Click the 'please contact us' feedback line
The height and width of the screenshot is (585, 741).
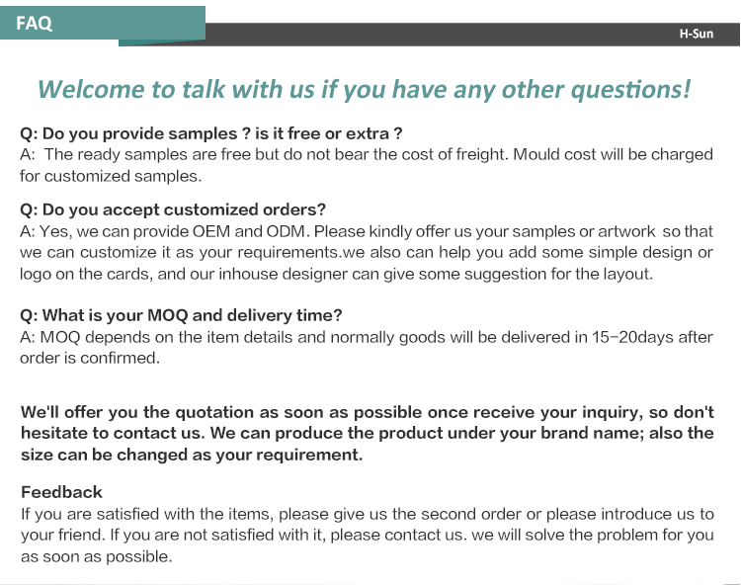368,535
